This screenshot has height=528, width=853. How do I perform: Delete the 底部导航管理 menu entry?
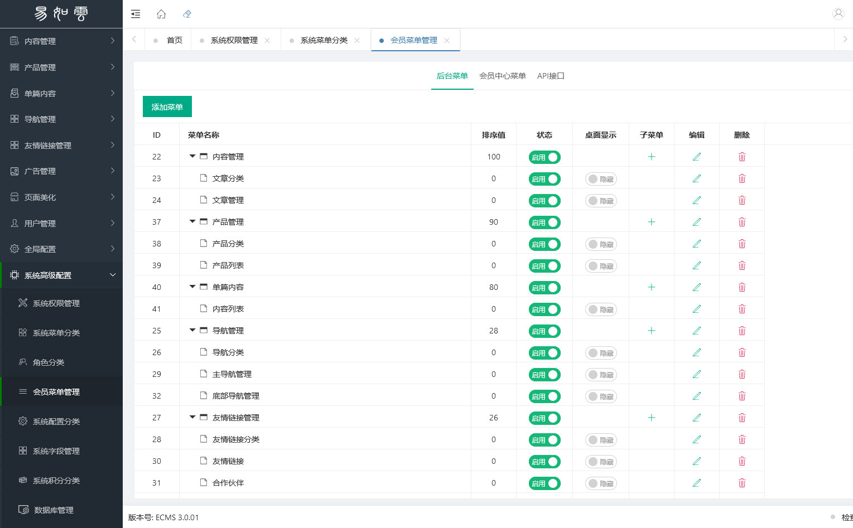click(742, 396)
